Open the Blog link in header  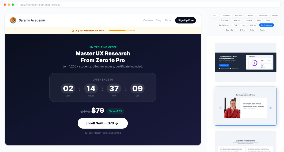click(158, 20)
